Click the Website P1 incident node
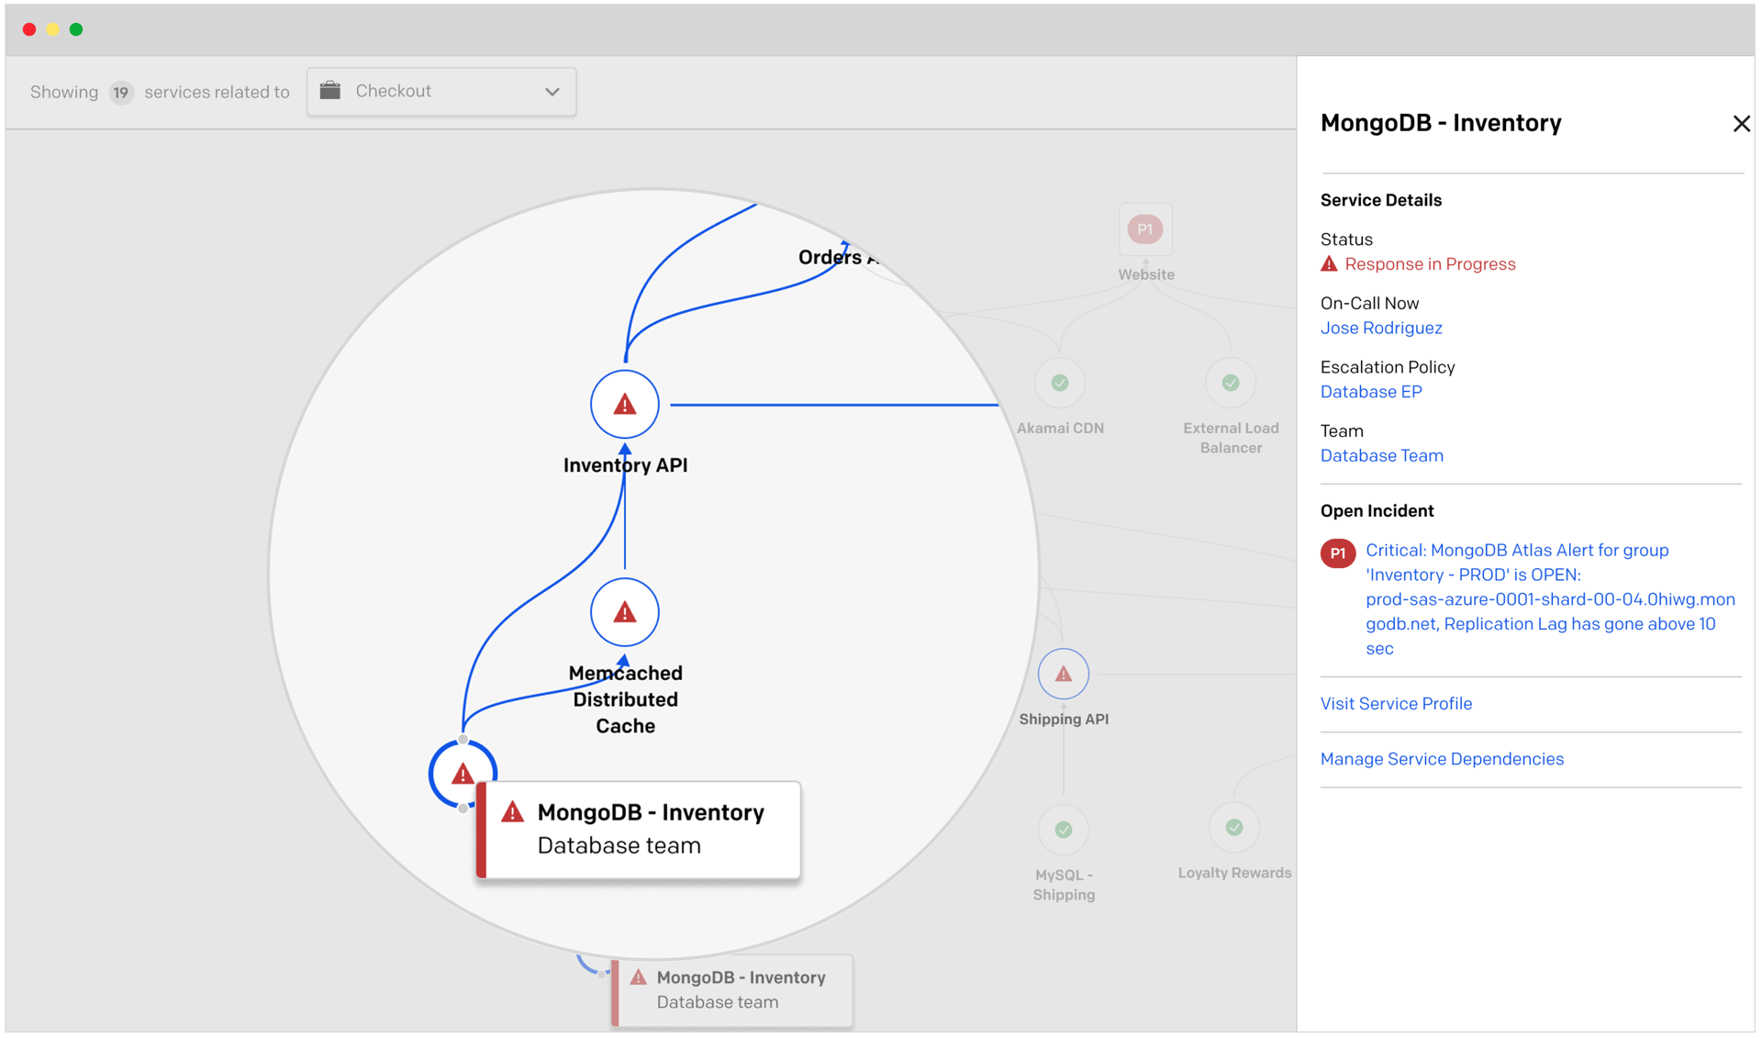The height and width of the screenshot is (1038, 1762). coord(1144,229)
